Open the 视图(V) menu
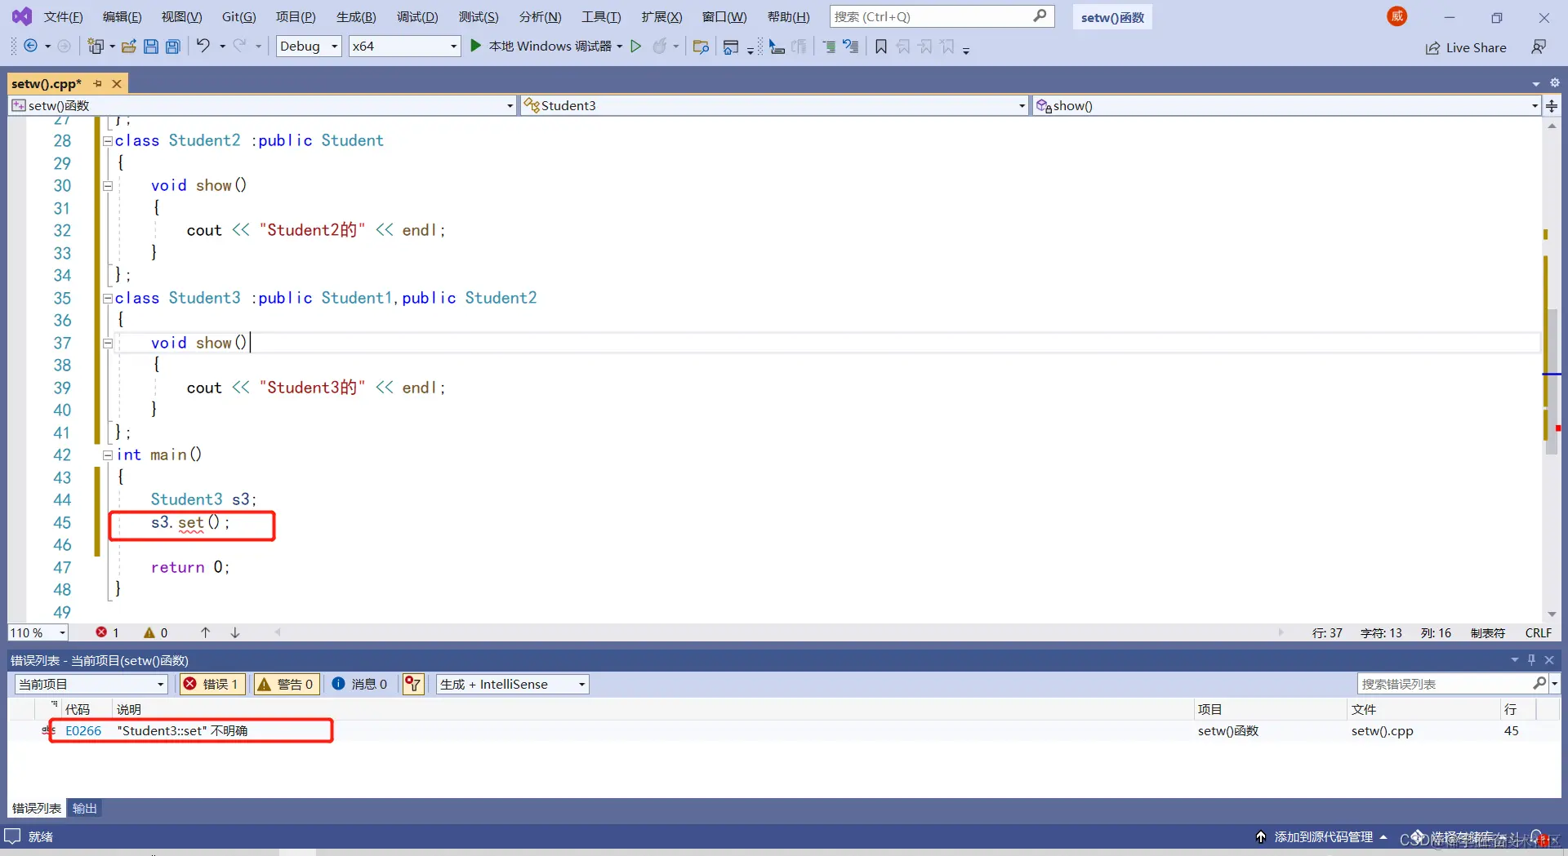1568x856 pixels. coord(181,16)
